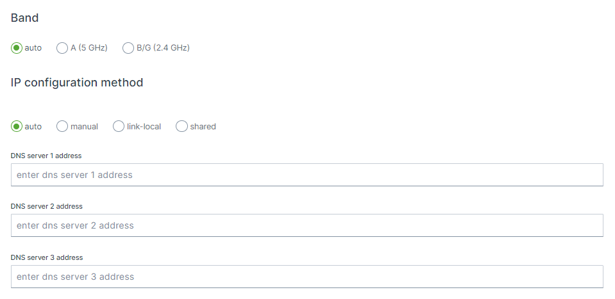Click the 'auto' text under IP configuration method
Viewport: 615px width, 299px height.
coord(33,127)
